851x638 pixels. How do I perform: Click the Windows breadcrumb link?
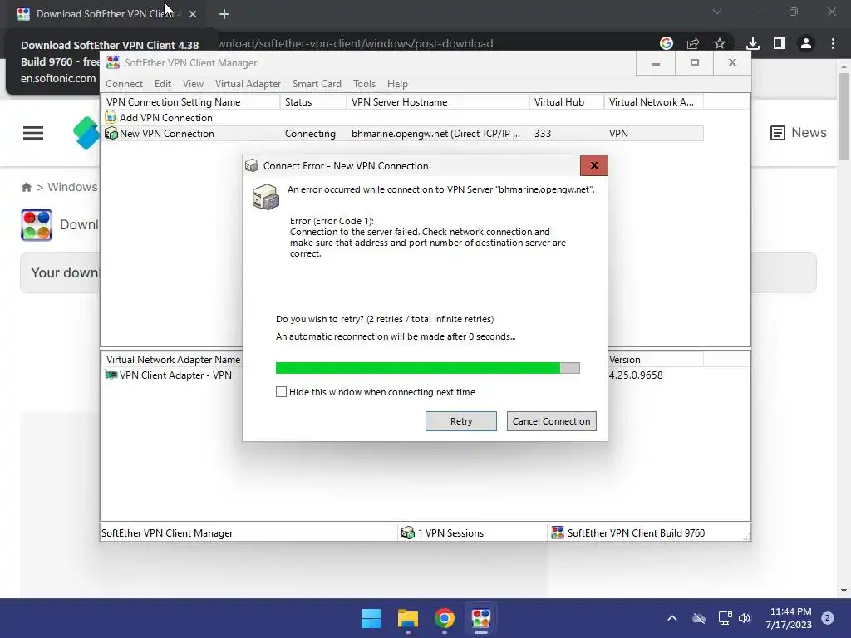(72, 187)
